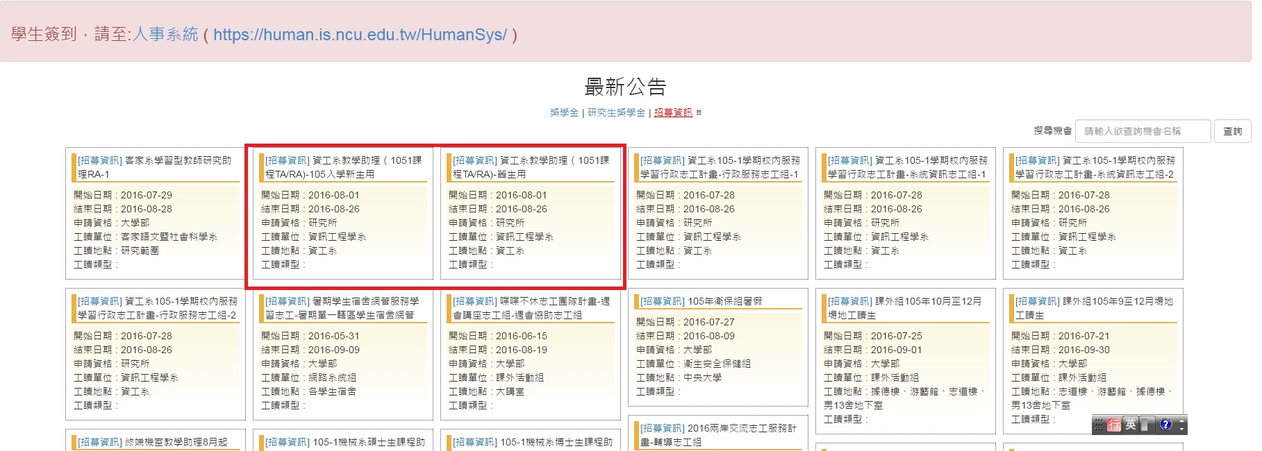This screenshot has width=1262, height=451.
Task: Click the 查詢 search button
Action: (1232, 131)
